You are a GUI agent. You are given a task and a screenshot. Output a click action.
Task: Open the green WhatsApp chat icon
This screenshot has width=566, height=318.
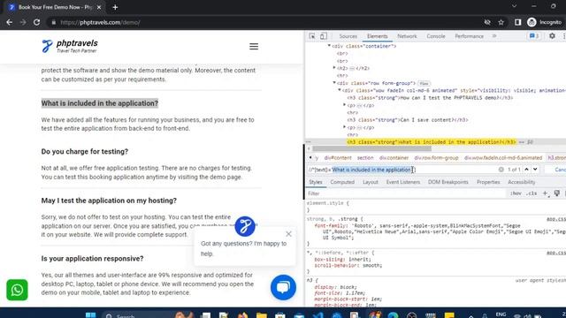(17, 290)
